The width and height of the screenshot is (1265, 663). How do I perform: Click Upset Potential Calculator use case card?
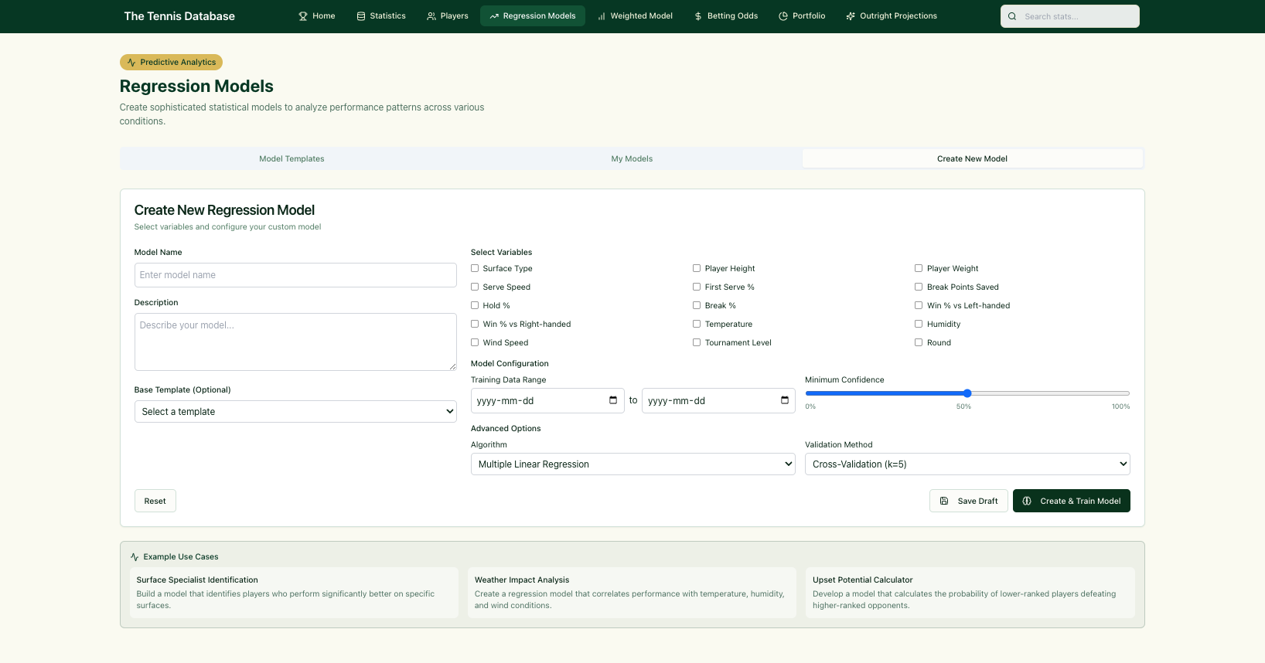point(970,593)
